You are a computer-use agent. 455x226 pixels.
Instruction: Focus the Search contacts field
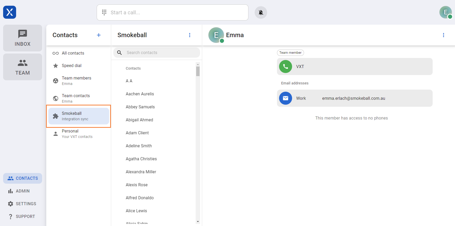[x=157, y=52]
